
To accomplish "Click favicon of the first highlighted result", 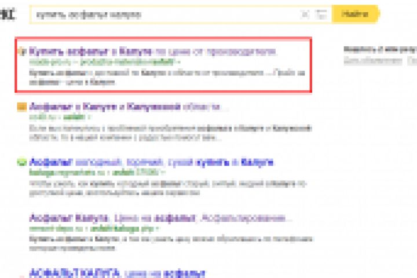I will coord(22,51).
